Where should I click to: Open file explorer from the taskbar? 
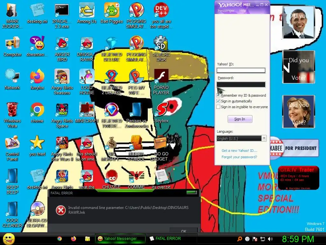(88, 239)
